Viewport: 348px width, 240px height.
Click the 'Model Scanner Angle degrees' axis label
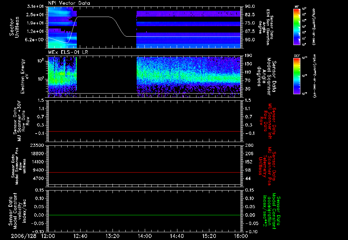pyautogui.click(x=266, y=77)
